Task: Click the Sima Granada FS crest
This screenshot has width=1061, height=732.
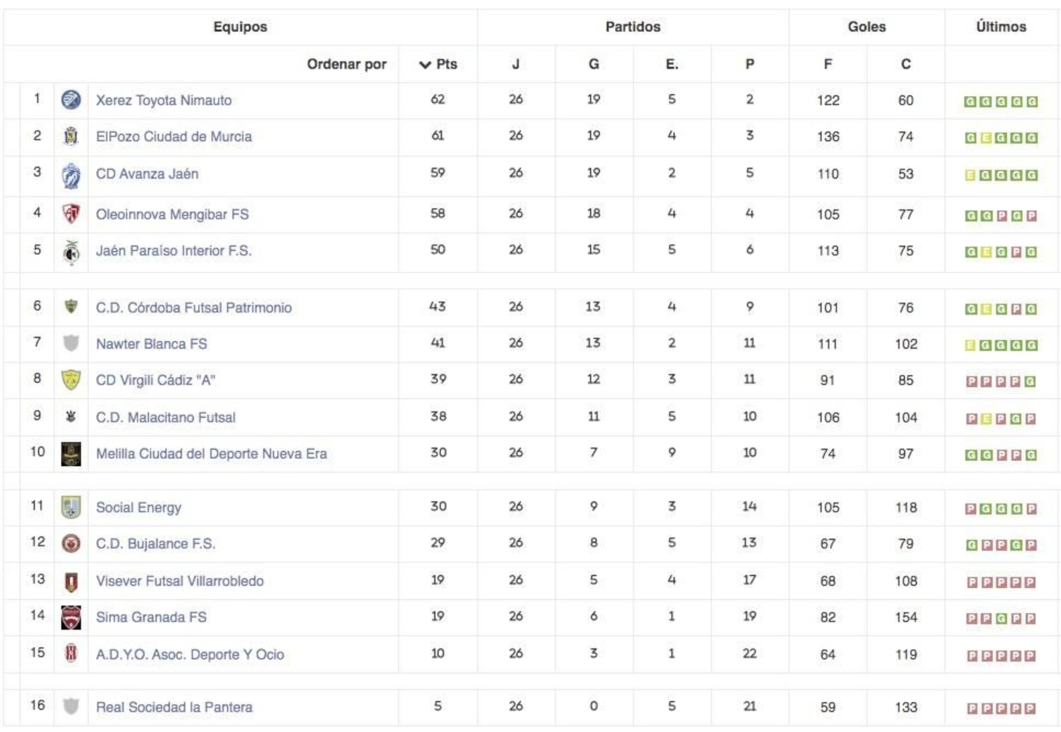Action: [x=71, y=617]
